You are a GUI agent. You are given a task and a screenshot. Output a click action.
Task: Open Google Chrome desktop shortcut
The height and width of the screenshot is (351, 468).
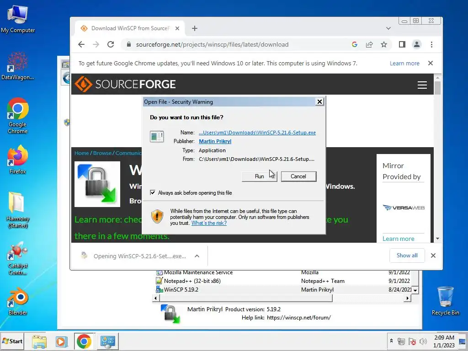click(18, 116)
